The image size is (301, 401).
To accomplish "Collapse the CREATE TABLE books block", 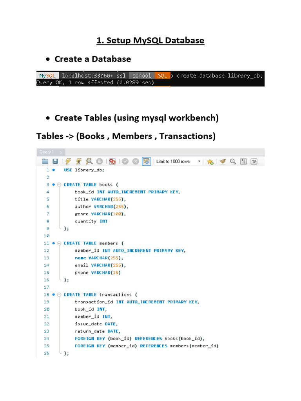I will 59,185.
